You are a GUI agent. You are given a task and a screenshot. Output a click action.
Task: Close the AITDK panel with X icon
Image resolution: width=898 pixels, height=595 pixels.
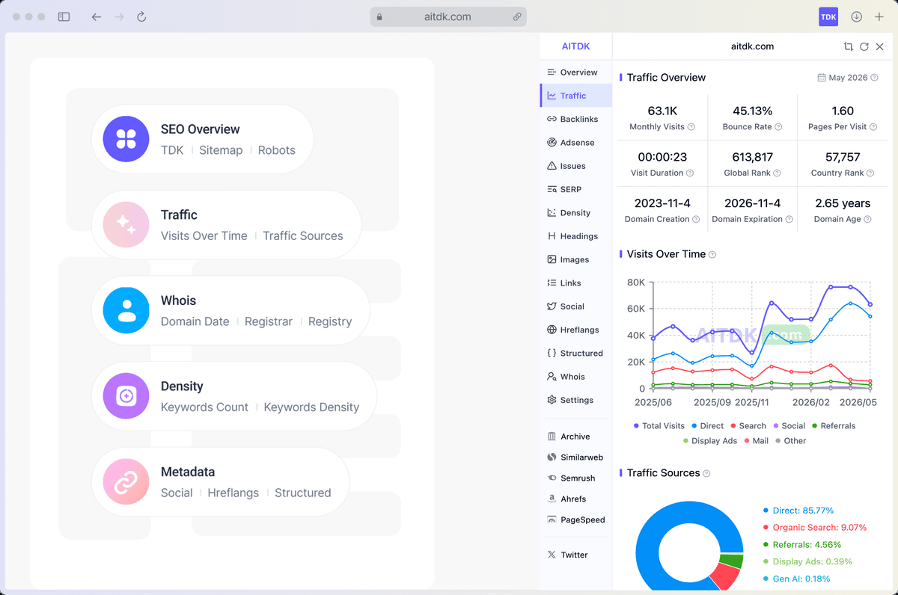(x=879, y=46)
